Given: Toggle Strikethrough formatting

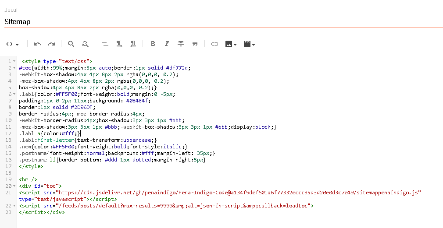Looking at the screenshot, I should [x=181, y=44].
